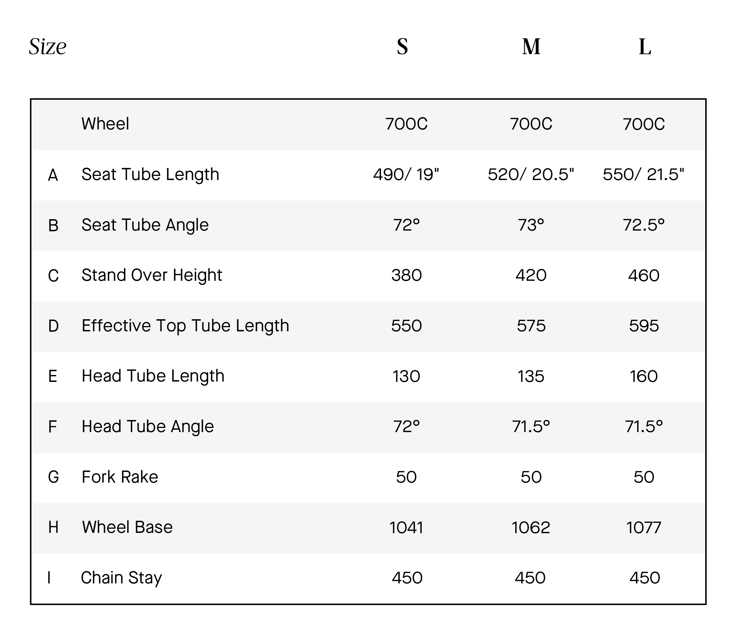This screenshot has width=735, height=635.
Task: Select the L size column header
Action: coord(645,47)
